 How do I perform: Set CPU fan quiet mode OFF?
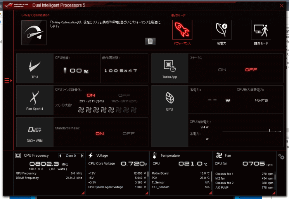point(124,95)
